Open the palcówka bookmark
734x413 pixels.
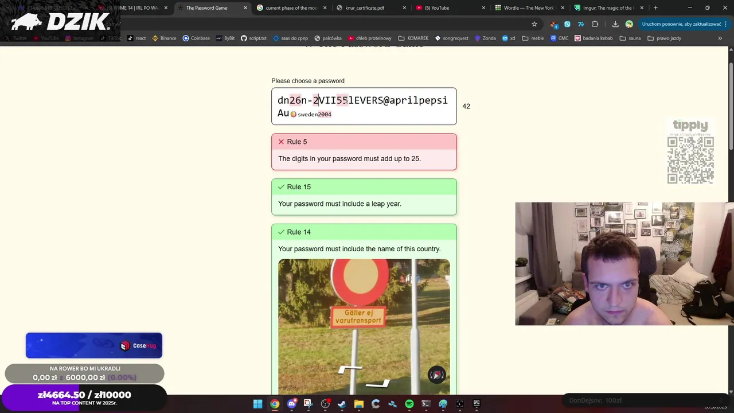[x=328, y=38]
